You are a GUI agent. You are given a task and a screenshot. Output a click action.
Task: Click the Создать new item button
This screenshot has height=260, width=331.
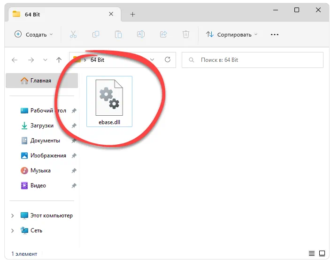33,34
